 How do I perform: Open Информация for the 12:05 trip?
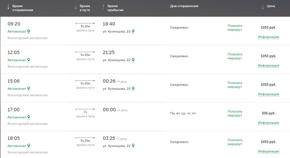[268, 65]
